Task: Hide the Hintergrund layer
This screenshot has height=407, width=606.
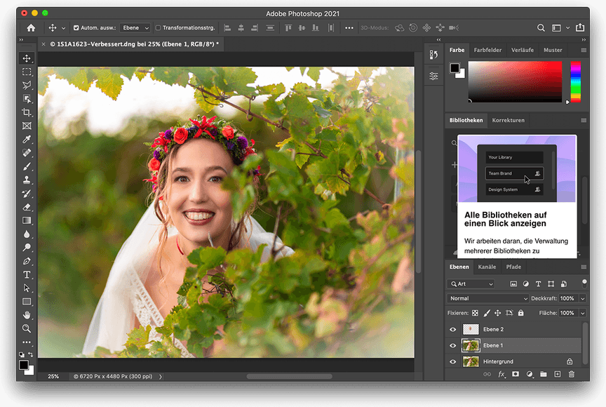Action: coord(453,362)
